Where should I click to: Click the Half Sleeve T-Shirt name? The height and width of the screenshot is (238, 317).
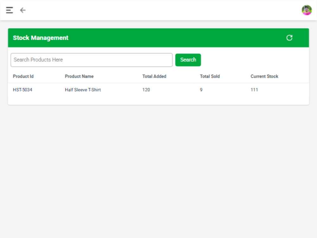(83, 90)
